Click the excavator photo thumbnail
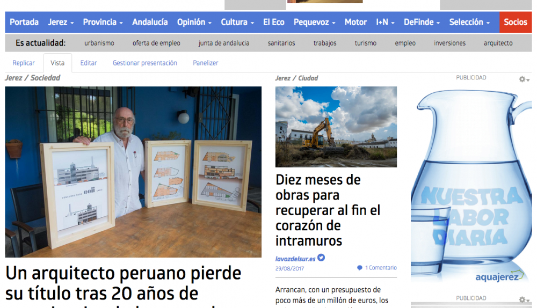Viewport: 537px width, 308px height. click(x=336, y=127)
